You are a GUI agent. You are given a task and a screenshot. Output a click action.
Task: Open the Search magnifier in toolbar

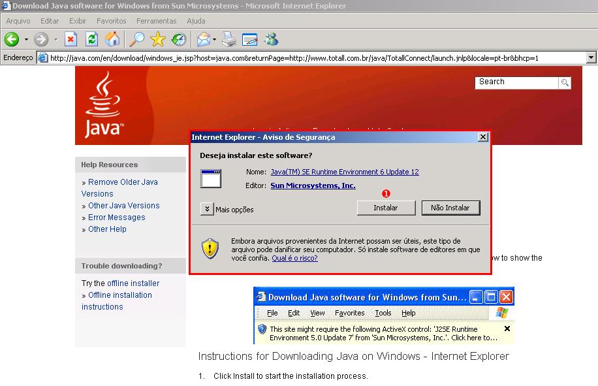pyautogui.click(x=136, y=40)
